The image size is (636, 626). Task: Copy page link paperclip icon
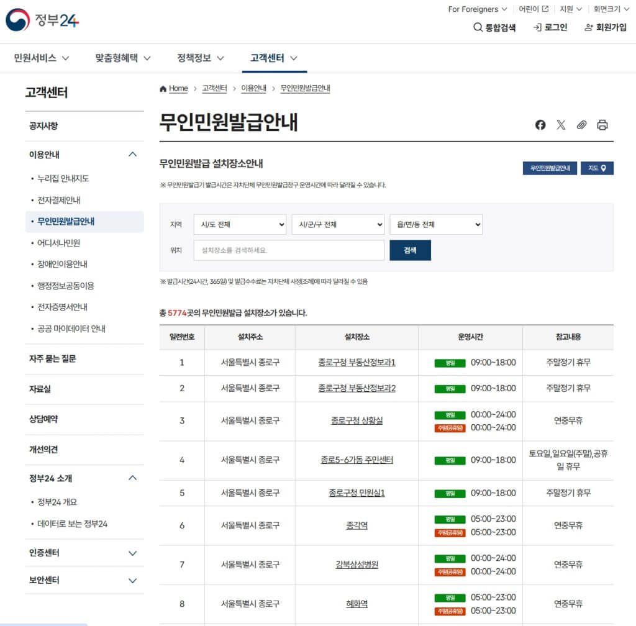coord(581,125)
